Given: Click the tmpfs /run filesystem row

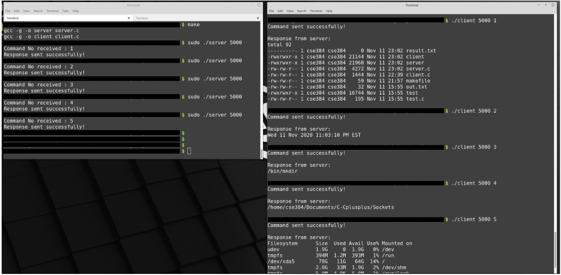Looking at the screenshot, I should tap(330, 255).
